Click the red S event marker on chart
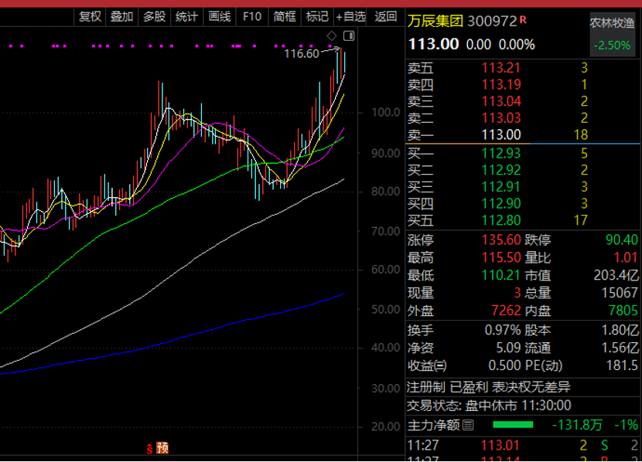 pyautogui.click(x=150, y=447)
